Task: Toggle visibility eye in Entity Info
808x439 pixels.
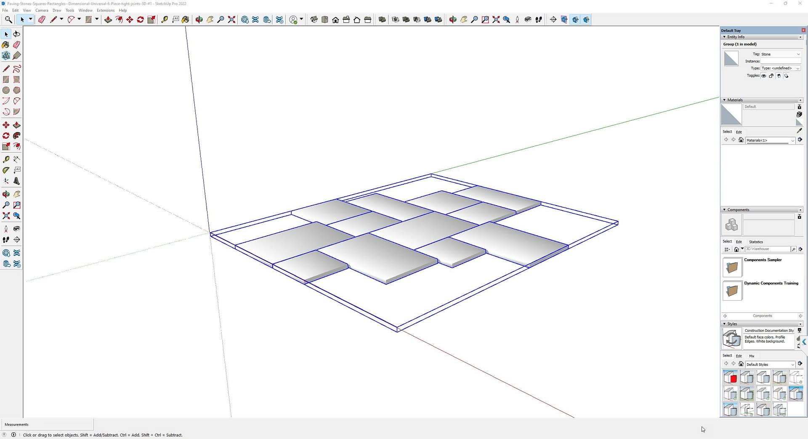Action: point(763,76)
